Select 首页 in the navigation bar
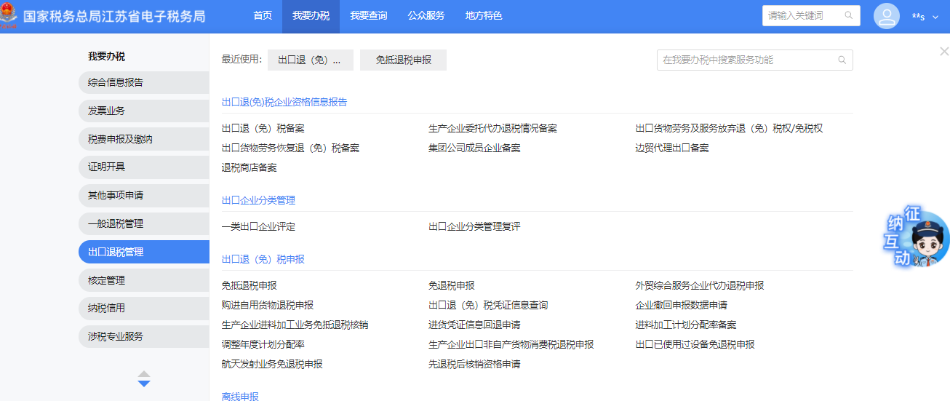950x401 pixels. coord(263,16)
